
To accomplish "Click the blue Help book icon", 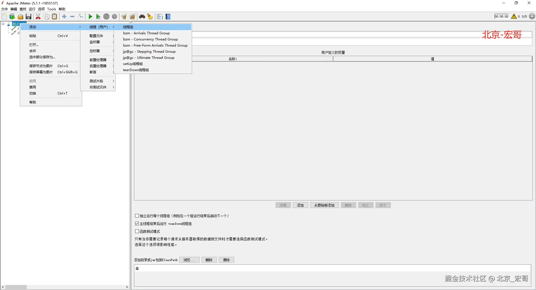I will (168, 17).
